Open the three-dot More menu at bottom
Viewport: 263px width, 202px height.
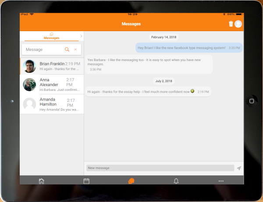coord(221,181)
